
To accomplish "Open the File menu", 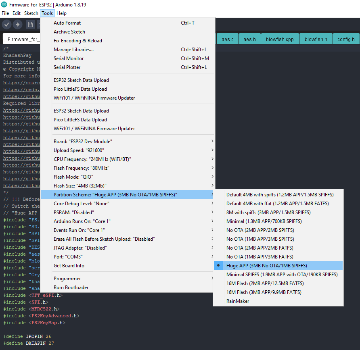I will [5, 13].
